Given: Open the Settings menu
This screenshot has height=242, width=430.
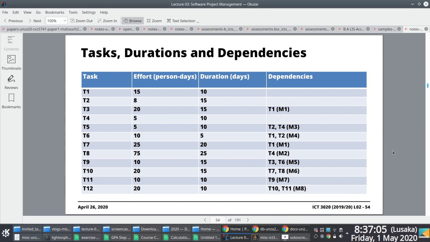Looking at the screenshot, I should point(89,12).
